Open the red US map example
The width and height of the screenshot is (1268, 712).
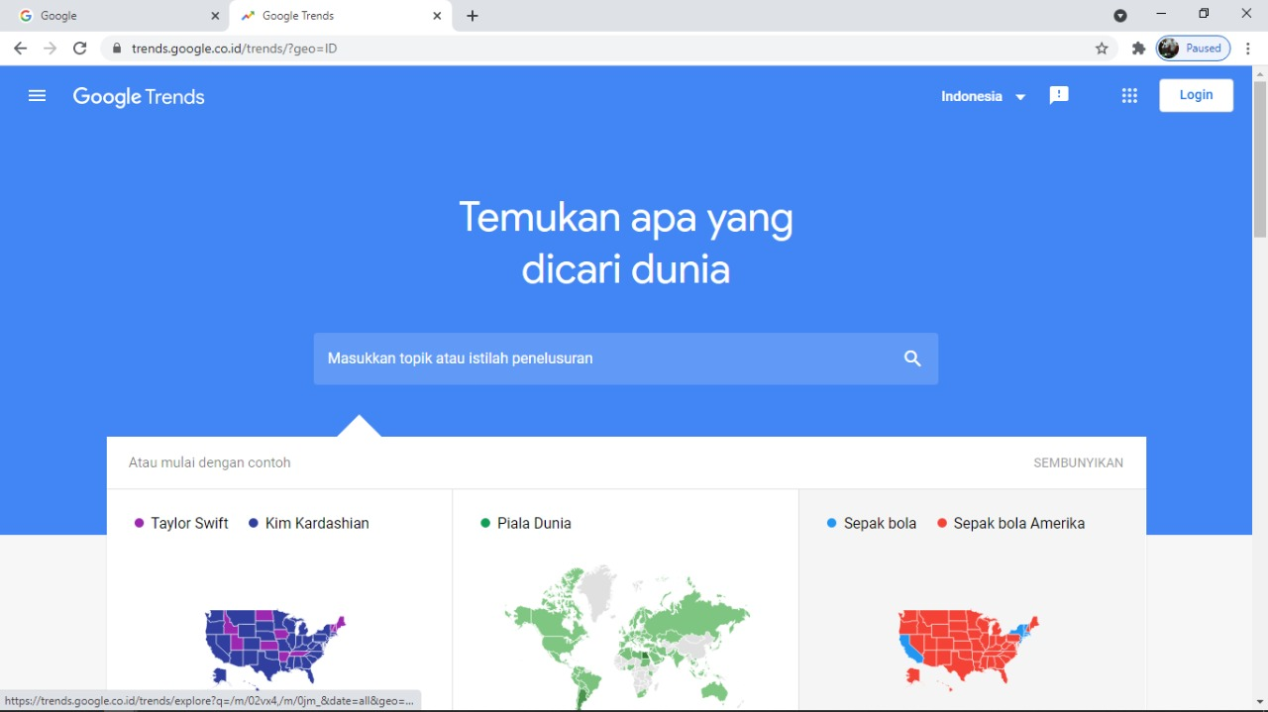969,649
